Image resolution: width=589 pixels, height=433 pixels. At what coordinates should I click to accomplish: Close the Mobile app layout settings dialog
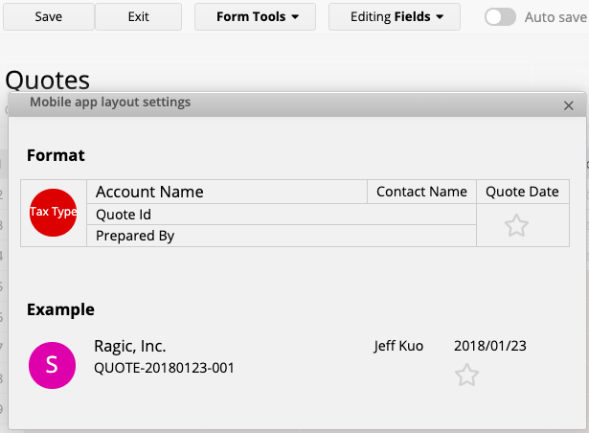[x=569, y=105]
